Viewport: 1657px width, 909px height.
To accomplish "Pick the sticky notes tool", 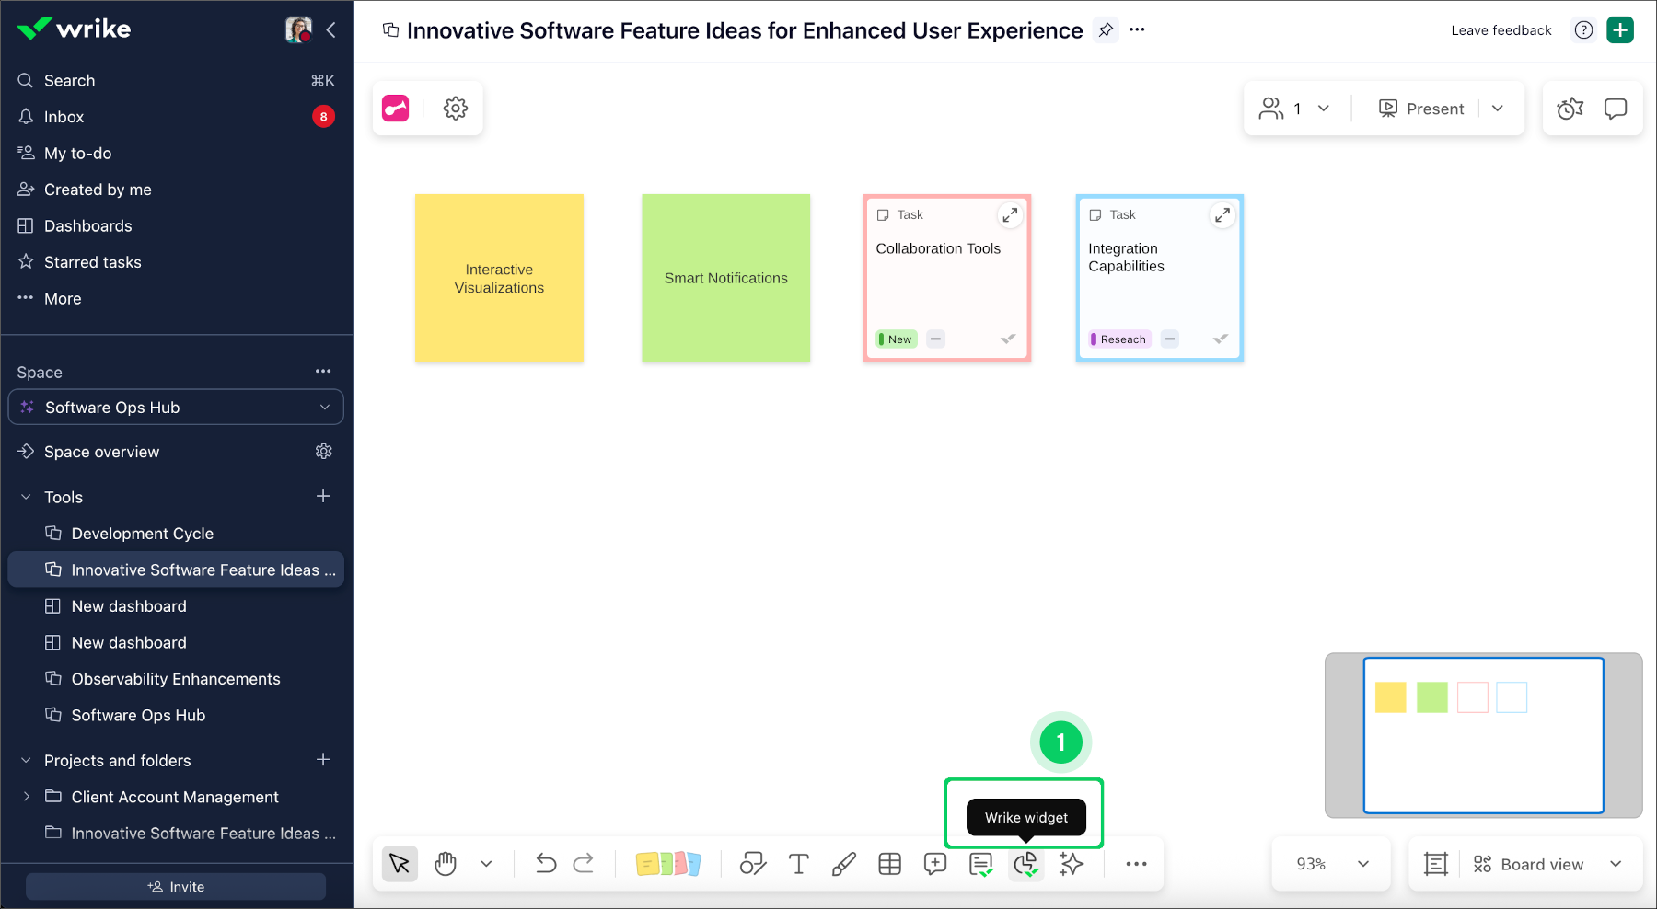I will tap(668, 864).
